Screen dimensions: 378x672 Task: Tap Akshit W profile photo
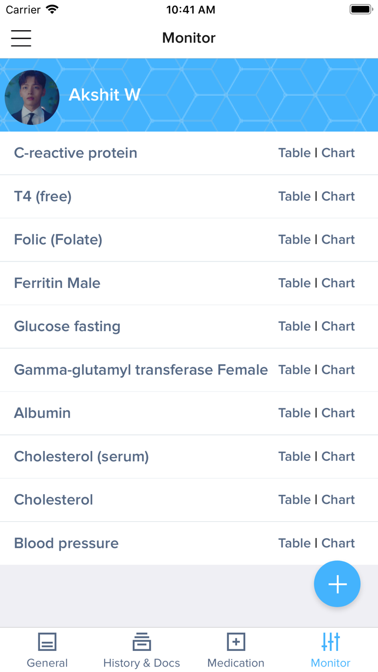point(32,97)
